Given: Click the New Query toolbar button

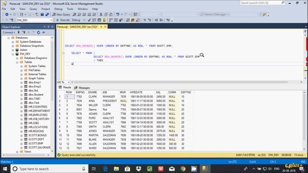Looking at the screenshot, I should [x=61, y=14].
